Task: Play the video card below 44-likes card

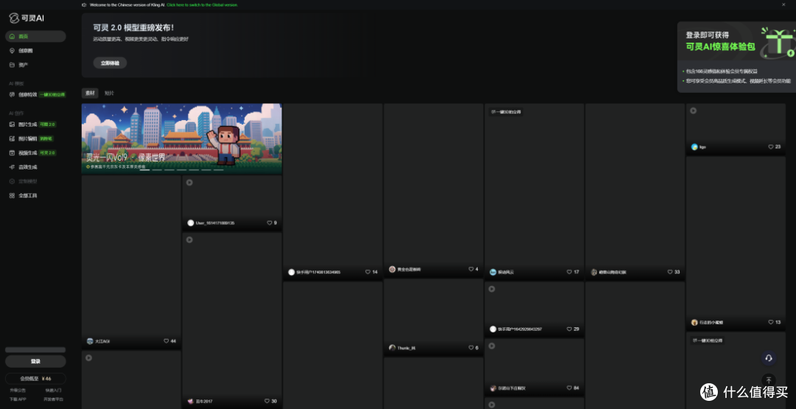Action: [x=89, y=357]
